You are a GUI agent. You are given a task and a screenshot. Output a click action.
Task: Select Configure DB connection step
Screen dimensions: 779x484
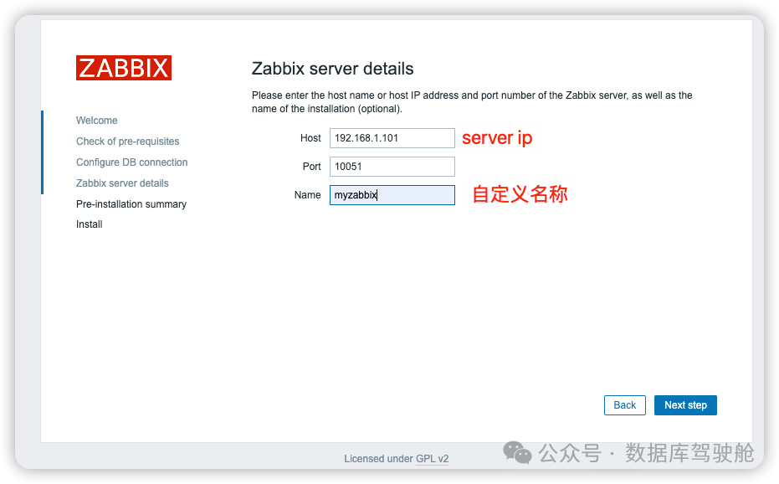[x=131, y=162]
